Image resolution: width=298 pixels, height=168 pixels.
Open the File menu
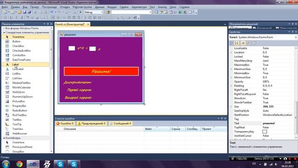[x=5, y=7]
